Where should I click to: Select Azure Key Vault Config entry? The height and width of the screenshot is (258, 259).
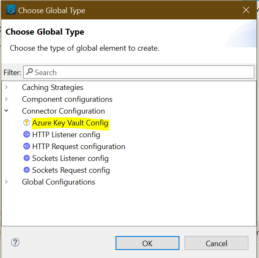click(70, 123)
